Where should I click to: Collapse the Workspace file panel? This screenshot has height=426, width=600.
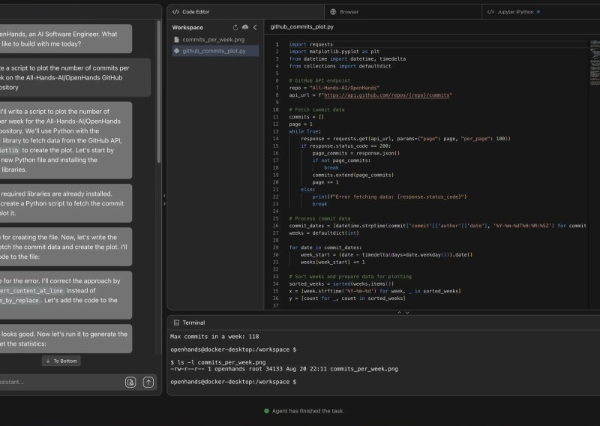tap(255, 28)
